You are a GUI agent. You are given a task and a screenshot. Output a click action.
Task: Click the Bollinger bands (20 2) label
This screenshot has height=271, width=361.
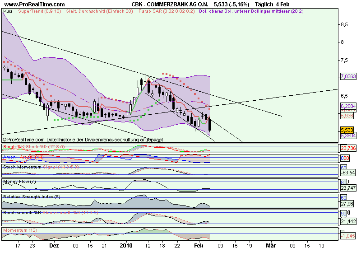251,11
